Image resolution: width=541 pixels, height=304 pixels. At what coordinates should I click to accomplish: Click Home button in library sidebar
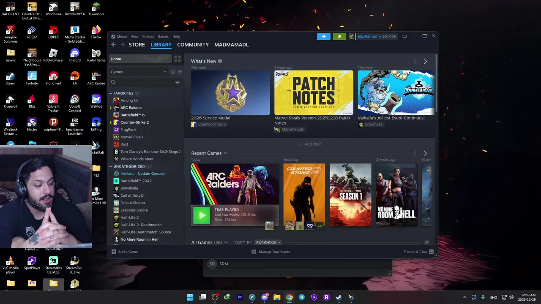(x=140, y=59)
